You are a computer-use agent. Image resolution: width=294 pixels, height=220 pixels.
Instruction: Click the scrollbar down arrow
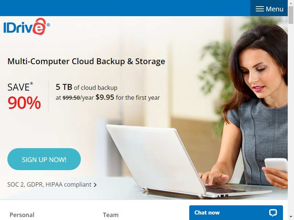point(291,217)
